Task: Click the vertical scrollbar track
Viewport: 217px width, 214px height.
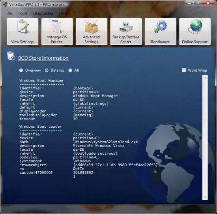Action: 205,138
